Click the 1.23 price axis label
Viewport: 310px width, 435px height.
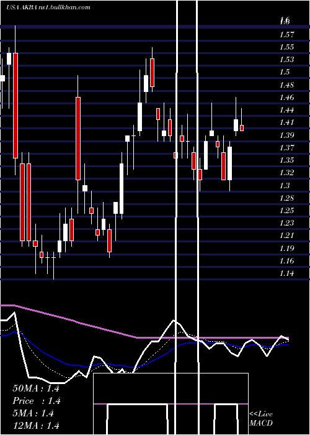(286, 223)
